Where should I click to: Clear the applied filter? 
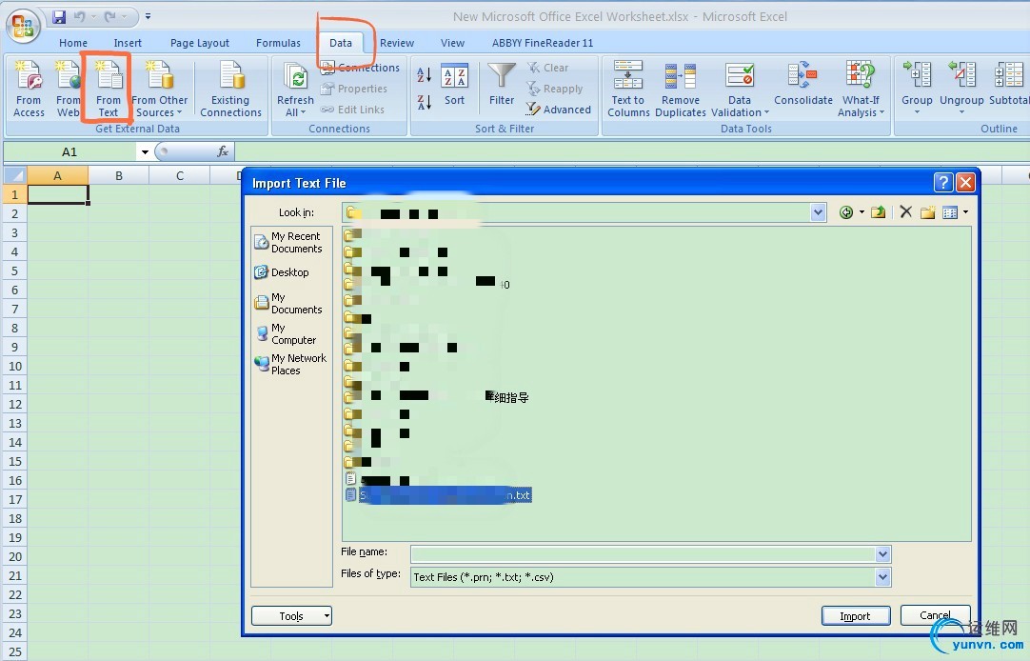(x=548, y=68)
